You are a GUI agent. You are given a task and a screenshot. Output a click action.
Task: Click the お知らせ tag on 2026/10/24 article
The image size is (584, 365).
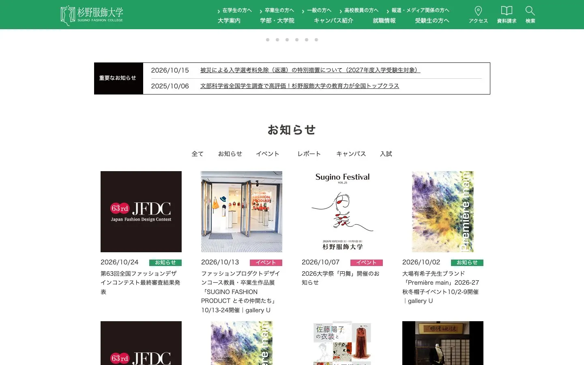[165, 263]
